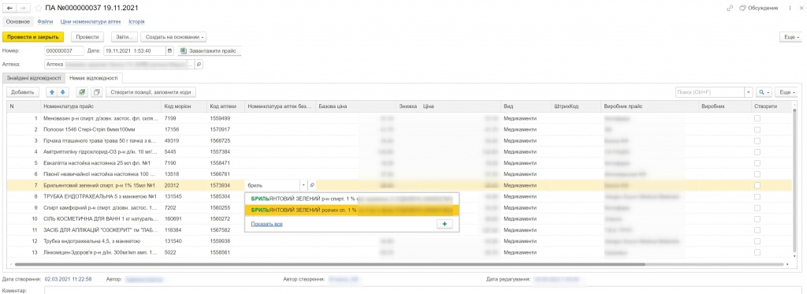This screenshot has height=294, width=807.
Task: Toggle Створити checkbox for row 2 Полоски
Action: coord(757,129)
